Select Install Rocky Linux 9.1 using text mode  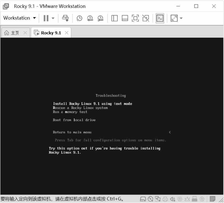(x=93, y=104)
